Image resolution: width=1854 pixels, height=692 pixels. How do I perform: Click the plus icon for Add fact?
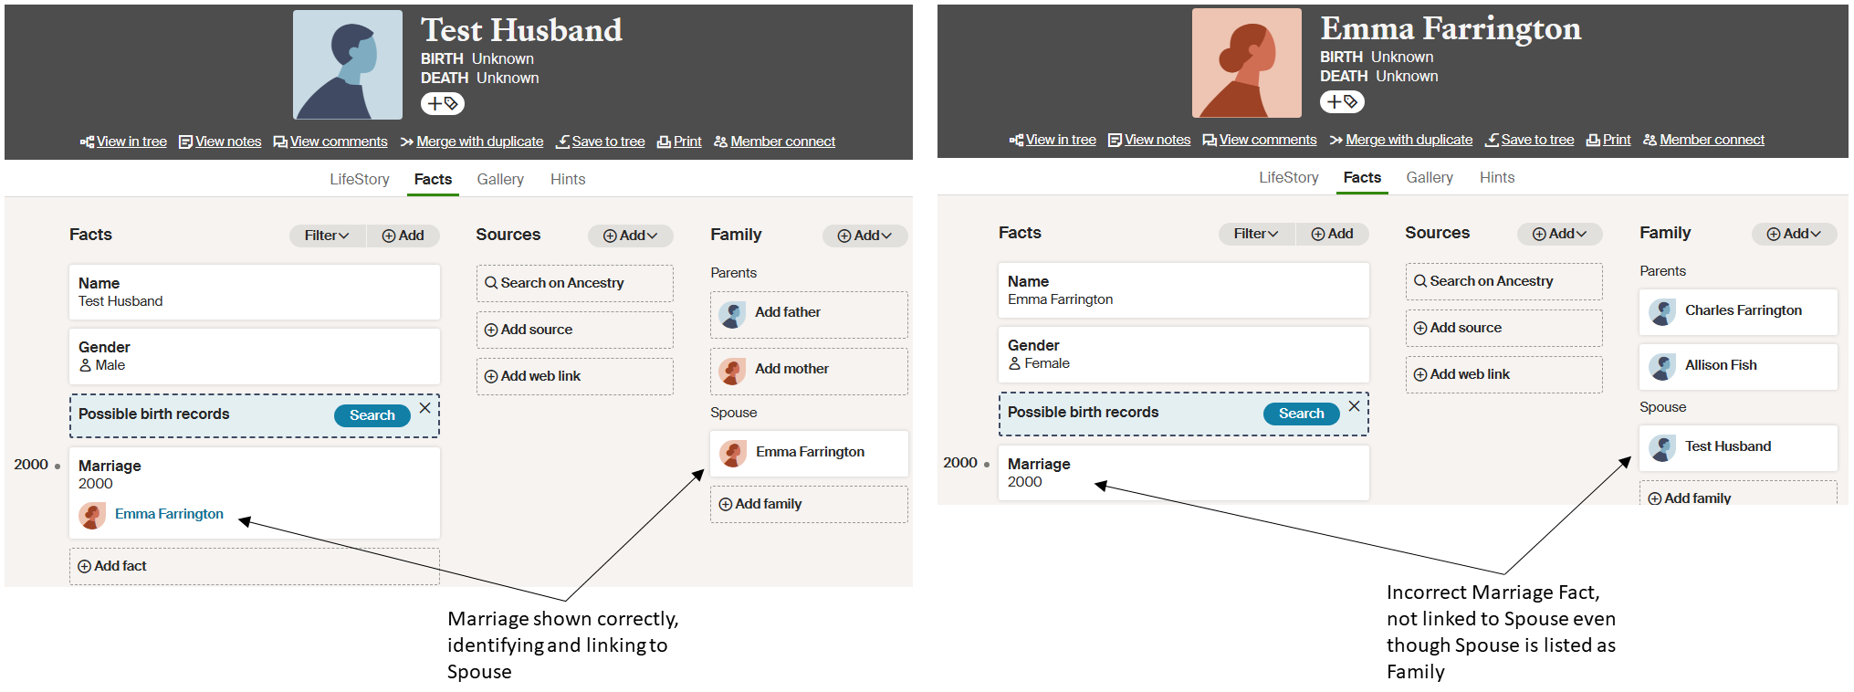[x=85, y=567]
